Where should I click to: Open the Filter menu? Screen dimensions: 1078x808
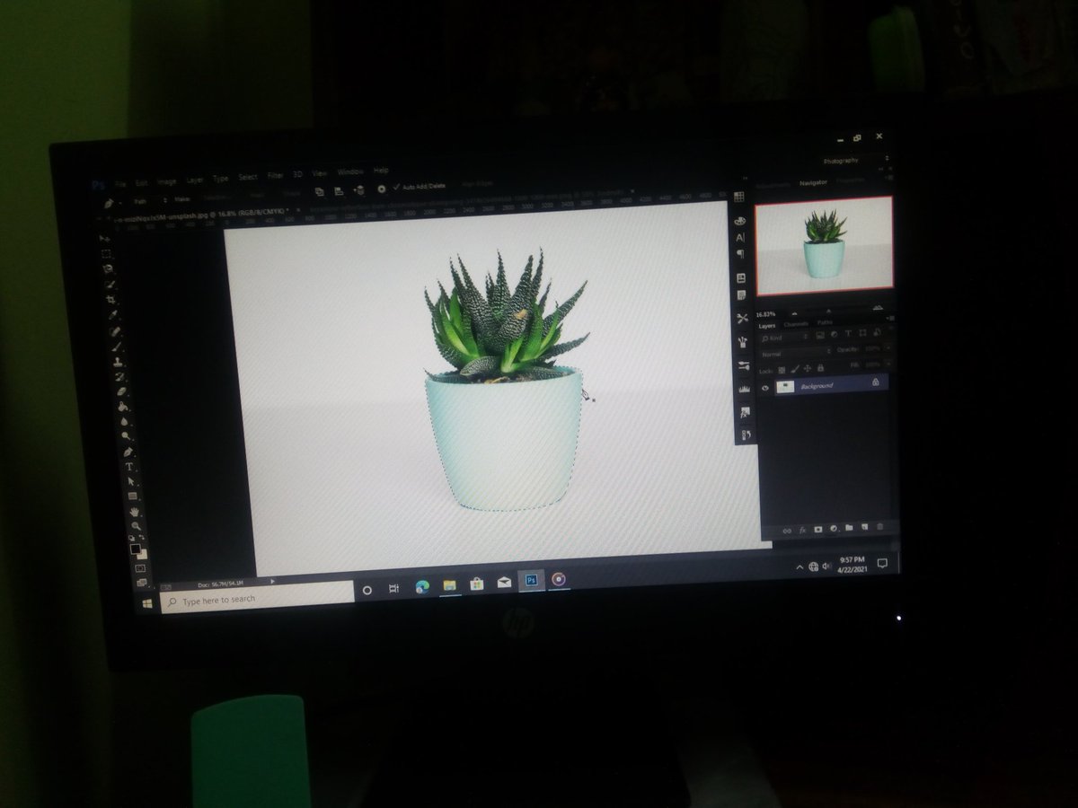(x=275, y=175)
